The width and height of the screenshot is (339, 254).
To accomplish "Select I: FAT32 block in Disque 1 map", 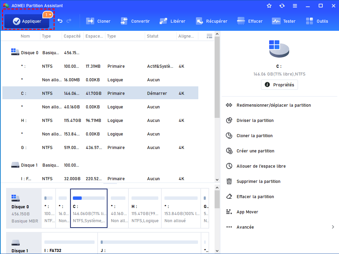I will (x=69, y=243).
